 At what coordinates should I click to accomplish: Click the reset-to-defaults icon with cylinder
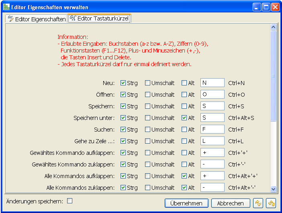tap(271, 203)
